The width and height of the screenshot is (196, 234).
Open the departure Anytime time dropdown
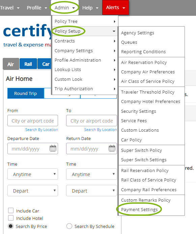[33, 174]
